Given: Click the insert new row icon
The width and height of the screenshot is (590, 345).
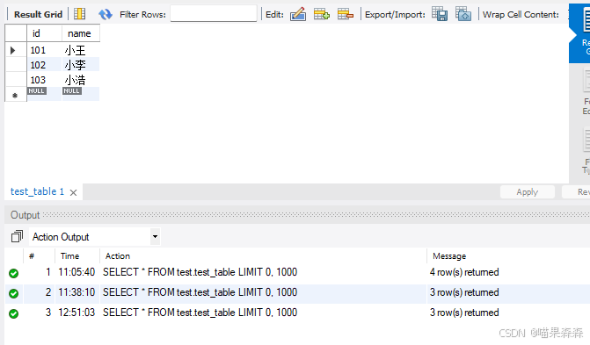Looking at the screenshot, I should pyautogui.click(x=321, y=14).
